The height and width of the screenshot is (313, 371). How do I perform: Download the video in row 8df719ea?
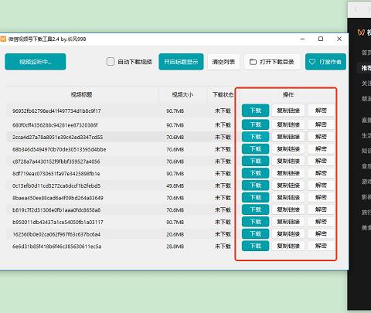tap(256, 173)
